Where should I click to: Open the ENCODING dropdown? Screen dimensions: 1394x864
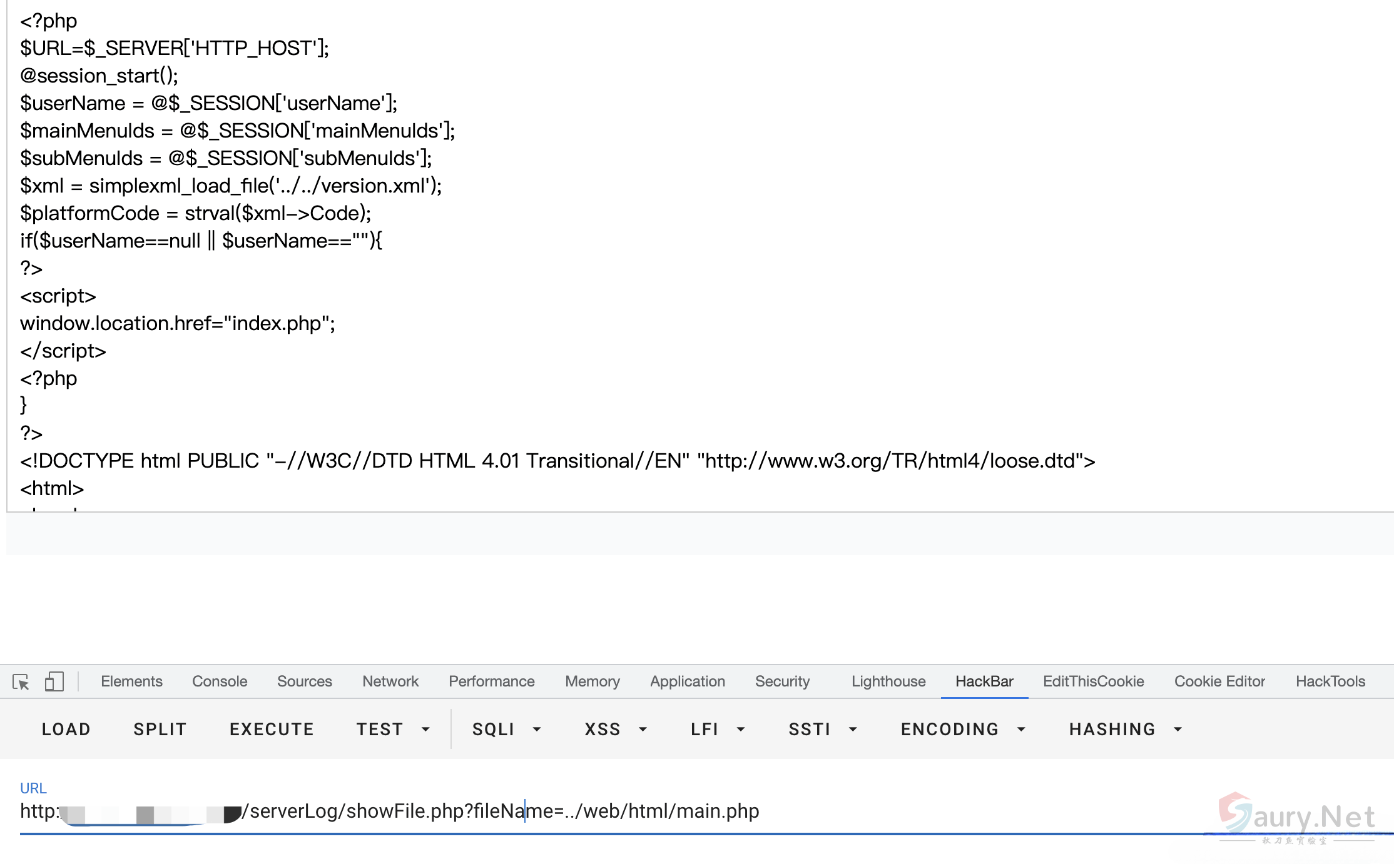click(x=963, y=729)
